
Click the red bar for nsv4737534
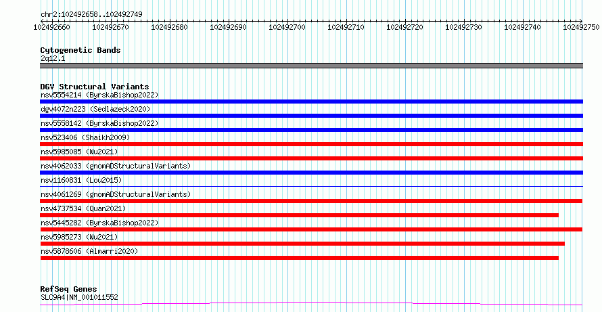click(x=299, y=215)
